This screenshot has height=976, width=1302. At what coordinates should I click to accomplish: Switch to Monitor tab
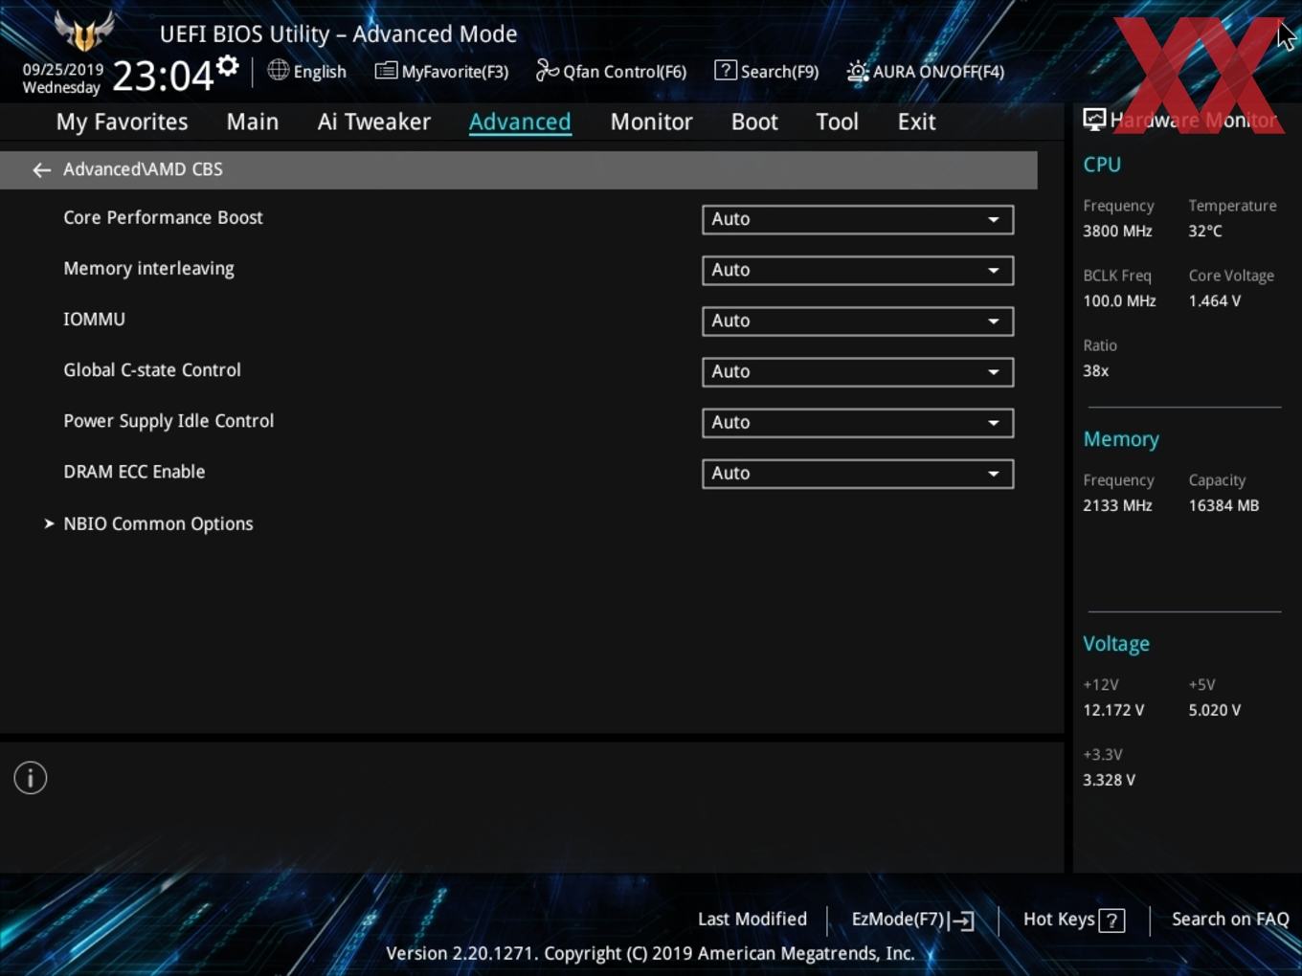click(651, 122)
